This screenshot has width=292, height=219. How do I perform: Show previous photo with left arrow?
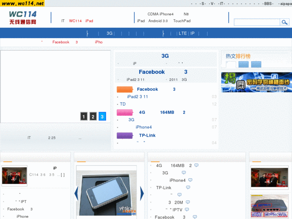[76, 193]
